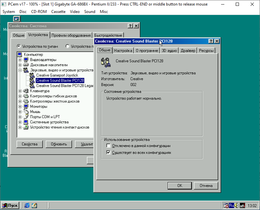The width and height of the screenshot is (260, 210).
Task: Open the notepad-like quick launch icon
Action: point(34,205)
